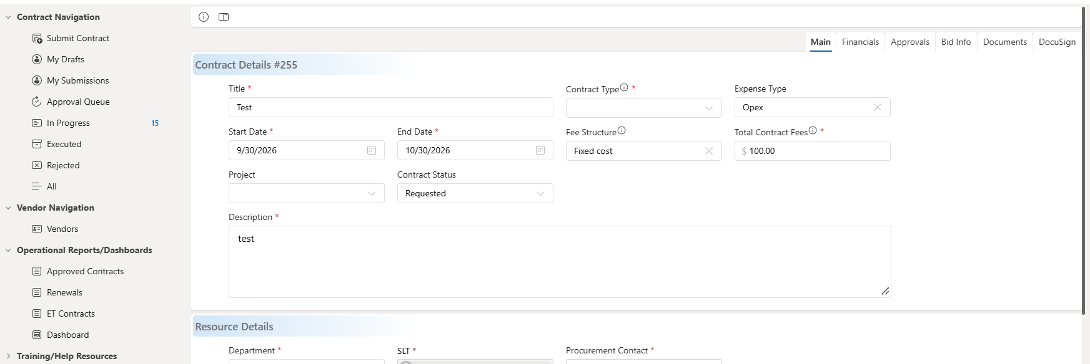Click the My Submissions person icon
This screenshot has width=1090, height=364.
(x=37, y=80)
